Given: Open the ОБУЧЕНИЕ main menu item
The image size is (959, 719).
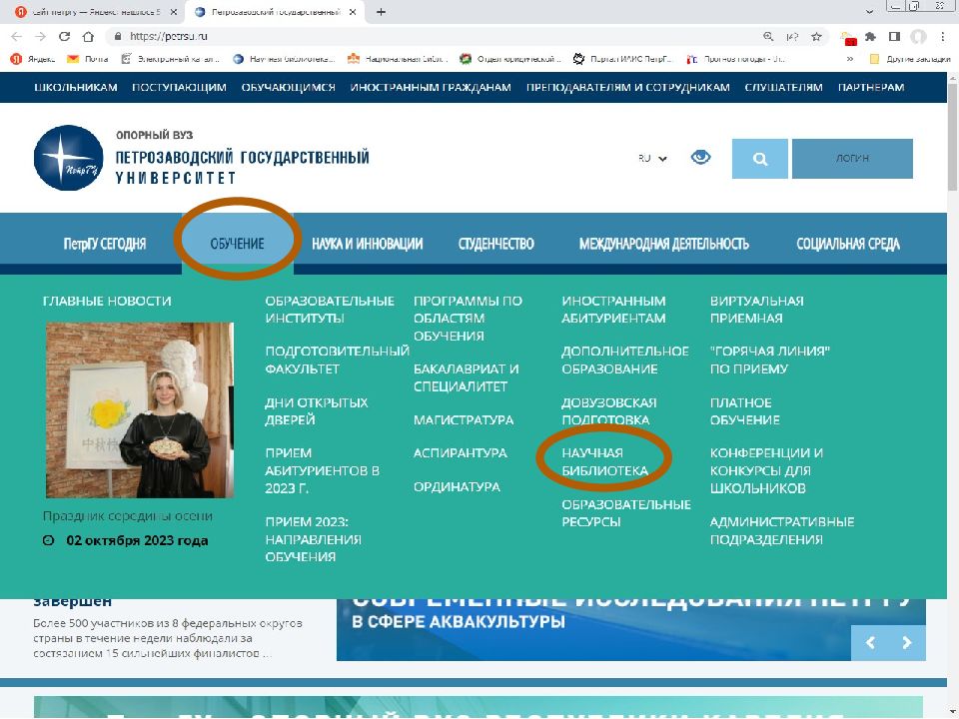Looking at the screenshot, I should pos(238,244).
